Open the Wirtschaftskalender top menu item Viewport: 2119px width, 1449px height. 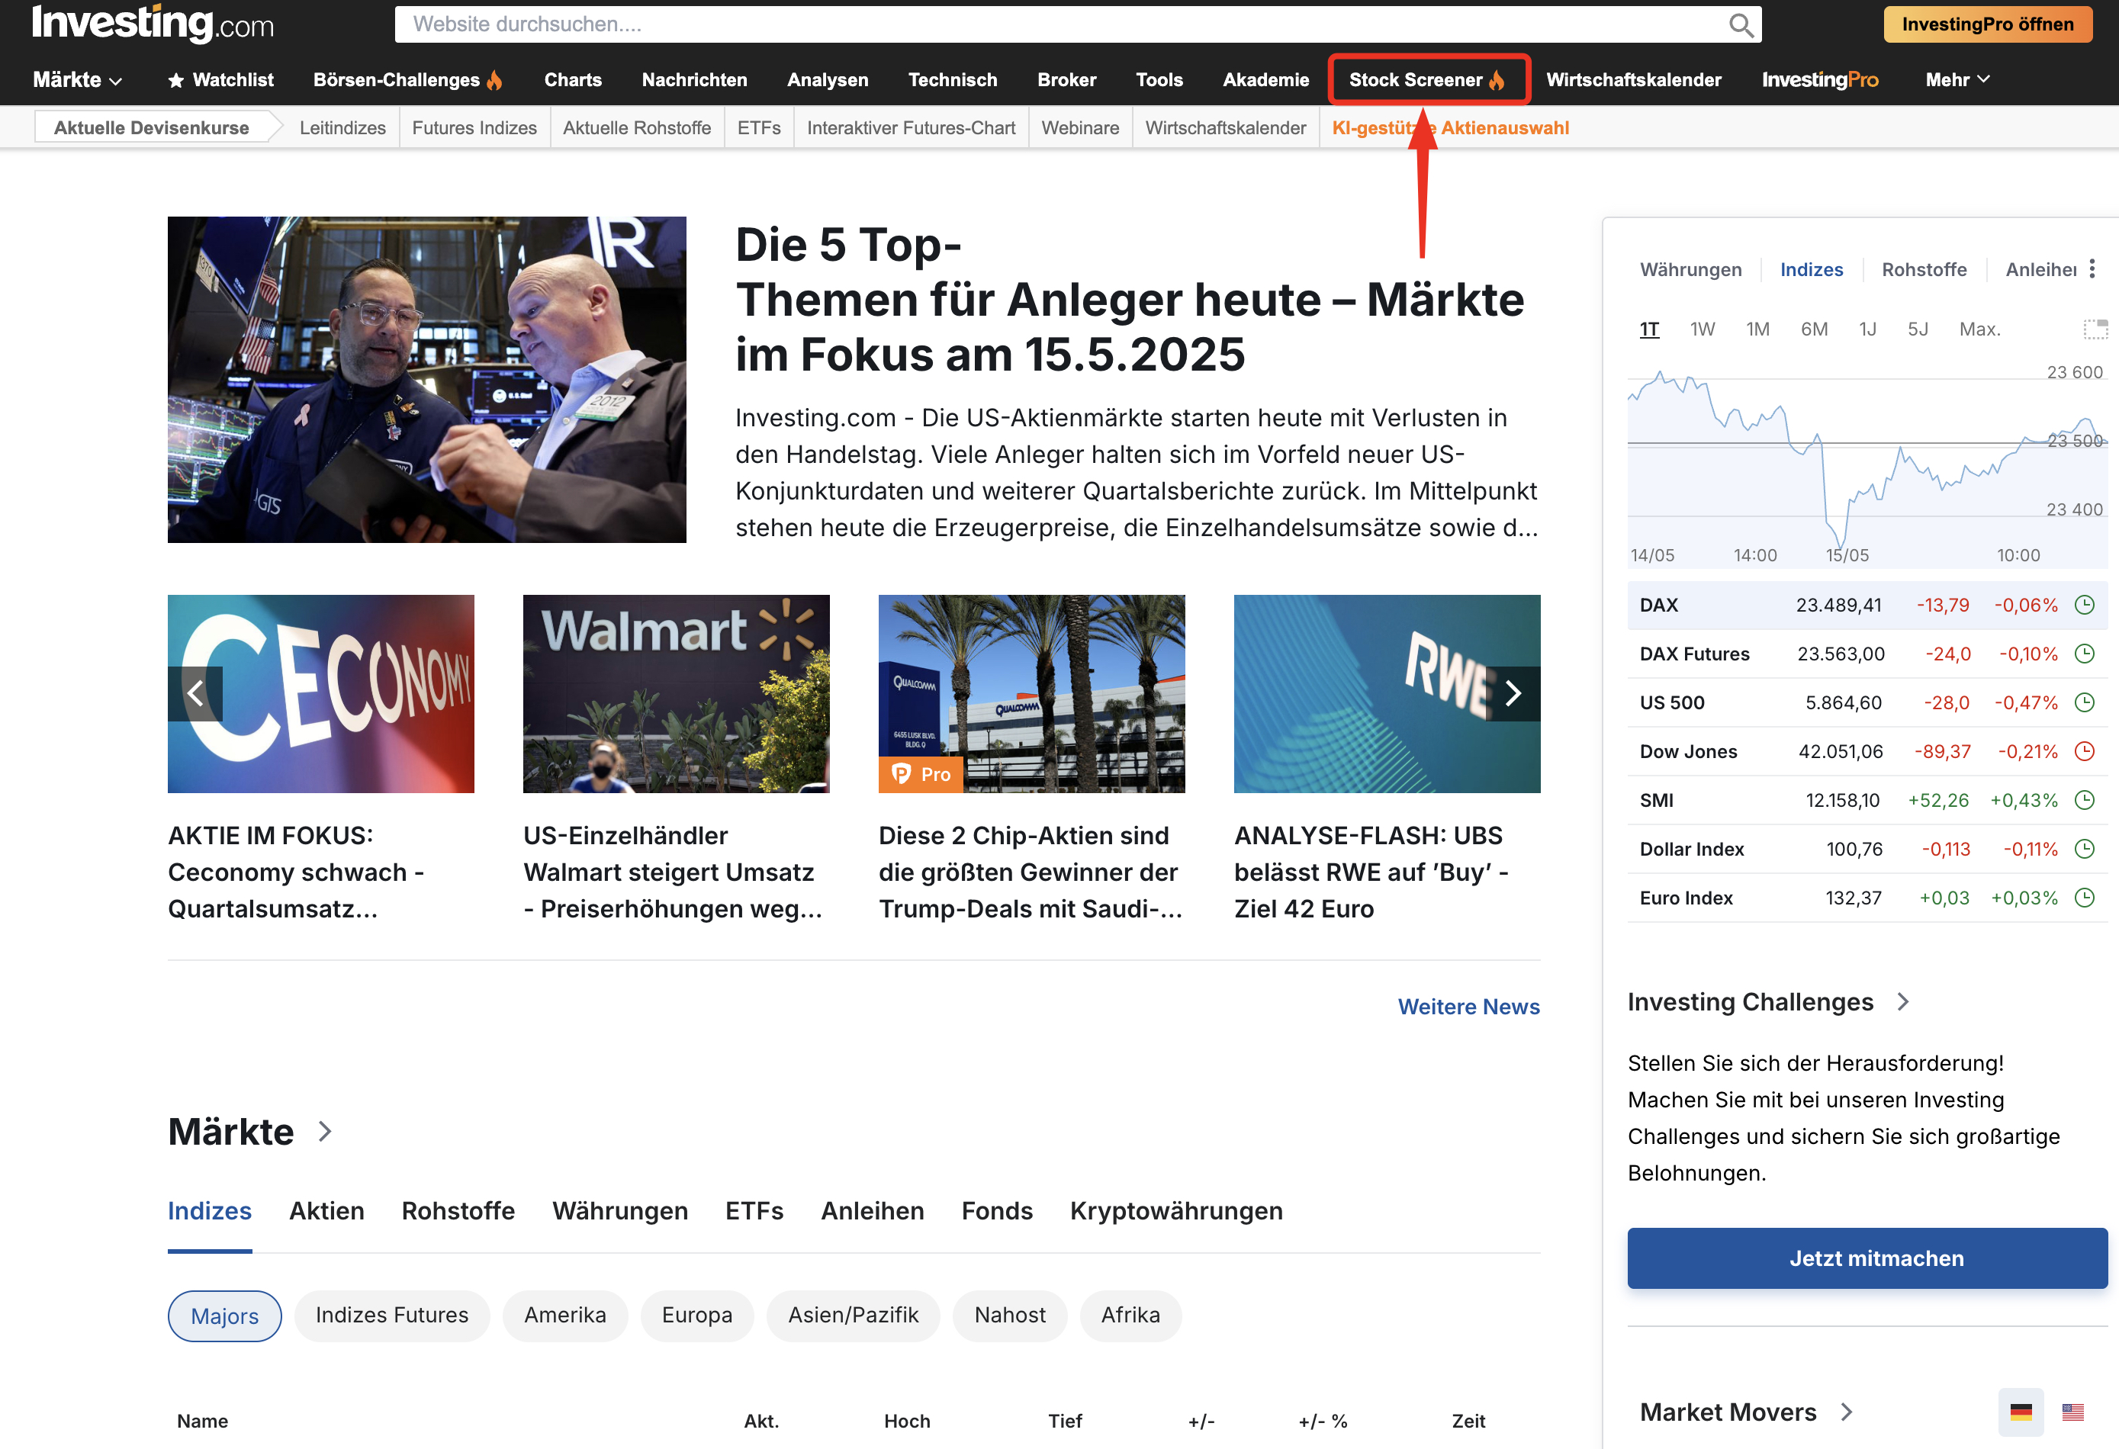tap(1633, 80)
